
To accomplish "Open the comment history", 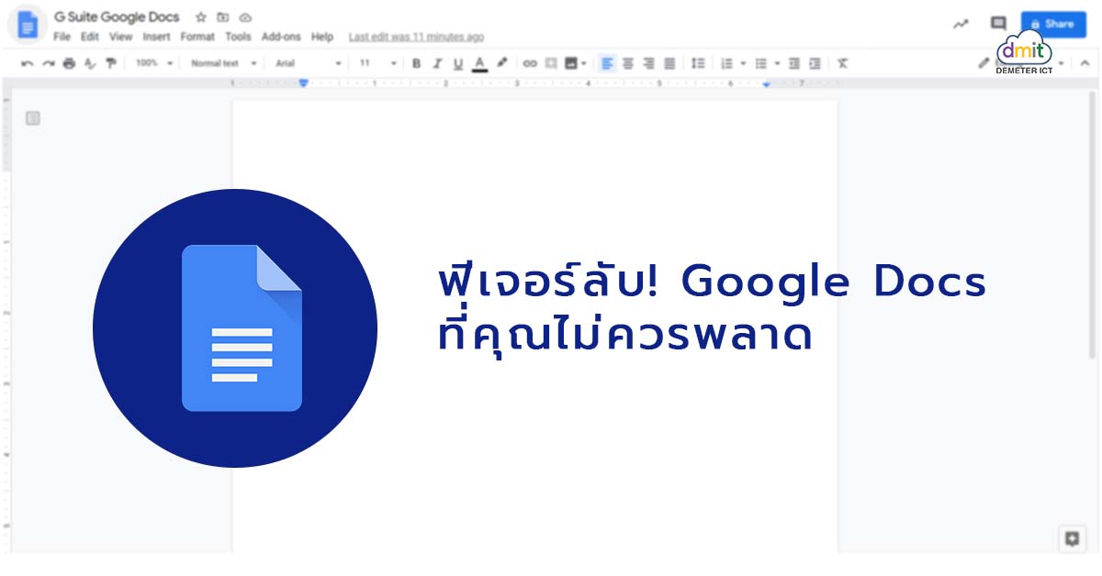I will click(x=998, y=24).
